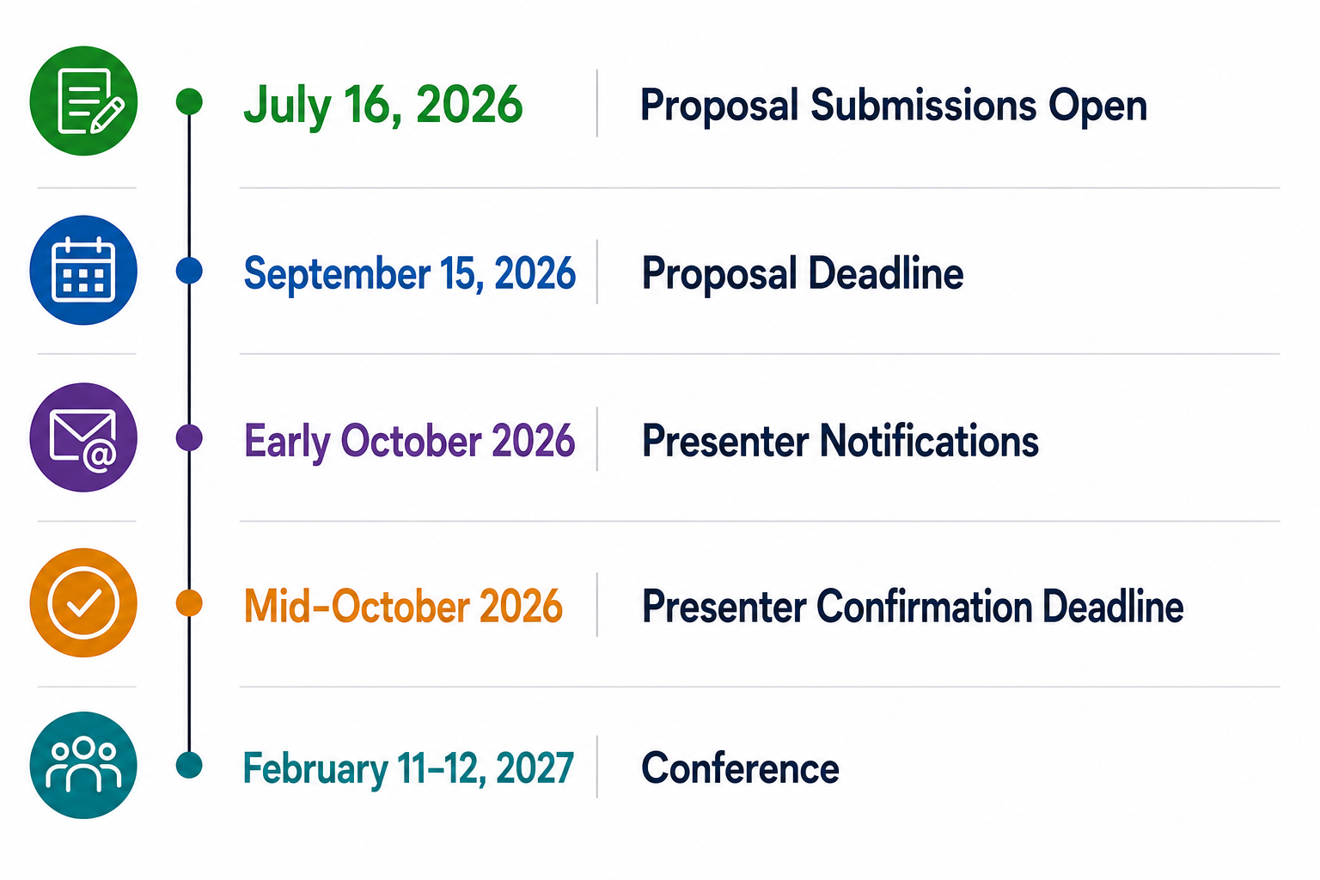
Task: Click the February 11–12, 2027 date
Action: click(x=408, y=768)
